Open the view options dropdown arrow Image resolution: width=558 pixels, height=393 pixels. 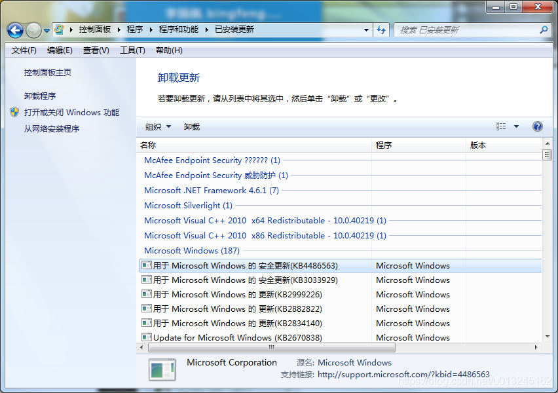pyautogui.click(x=516, y=126)
